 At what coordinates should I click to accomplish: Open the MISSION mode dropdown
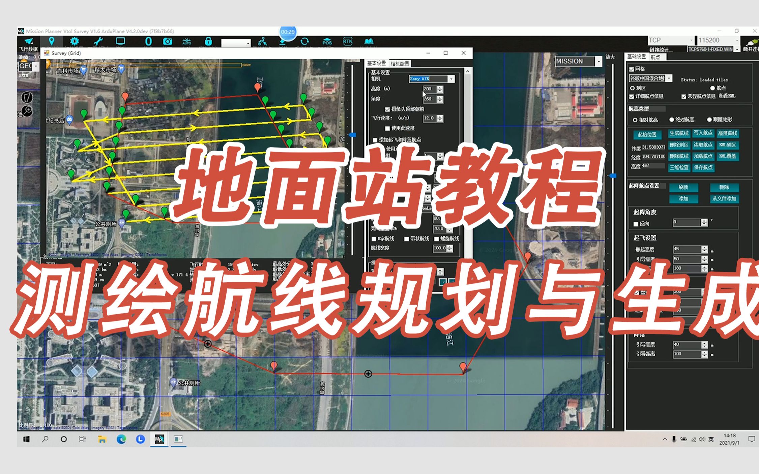[x=599, y=62]
